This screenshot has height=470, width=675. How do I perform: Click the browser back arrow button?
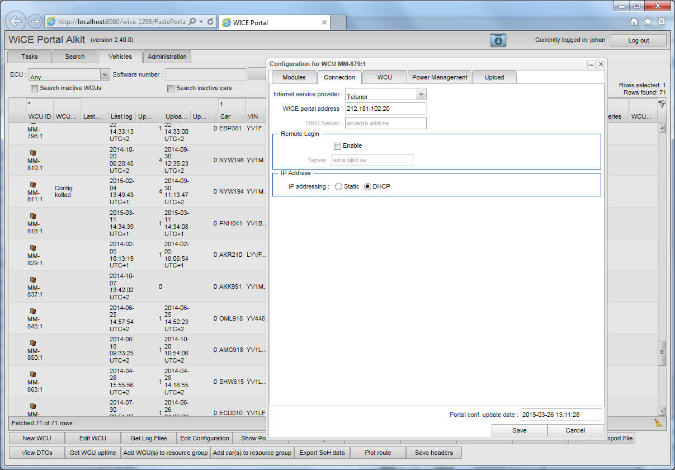(17, 22)
